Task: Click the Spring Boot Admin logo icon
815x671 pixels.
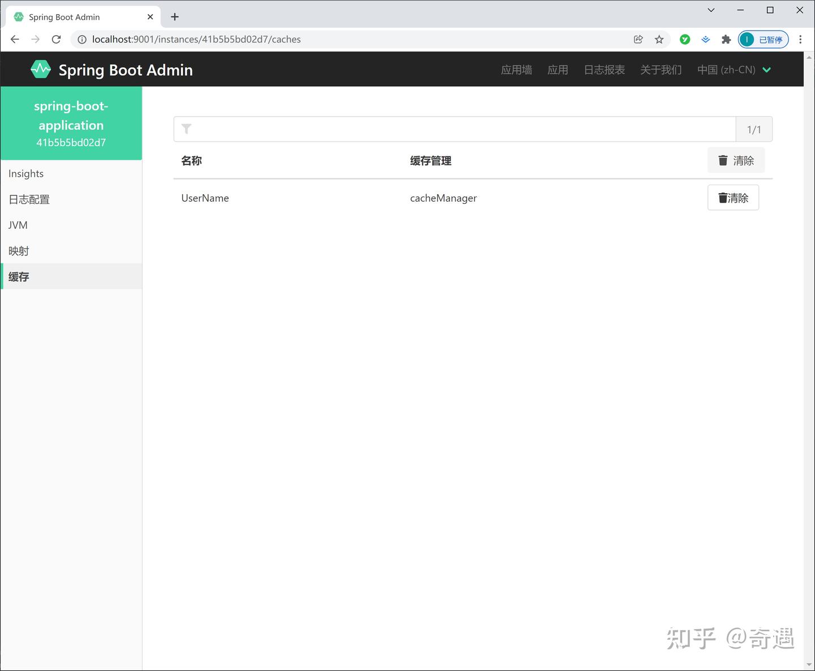Action: tap(40, 69)
